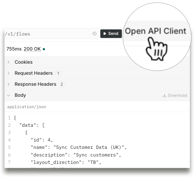The height and width of the screenshot is (177, 196).
Task: Click the download arrow icon in Body row
Action: tap(164, 95)
